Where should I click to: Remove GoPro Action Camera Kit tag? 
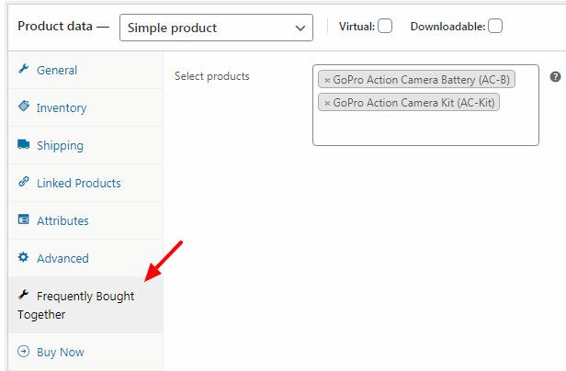[x=327, y=103]
